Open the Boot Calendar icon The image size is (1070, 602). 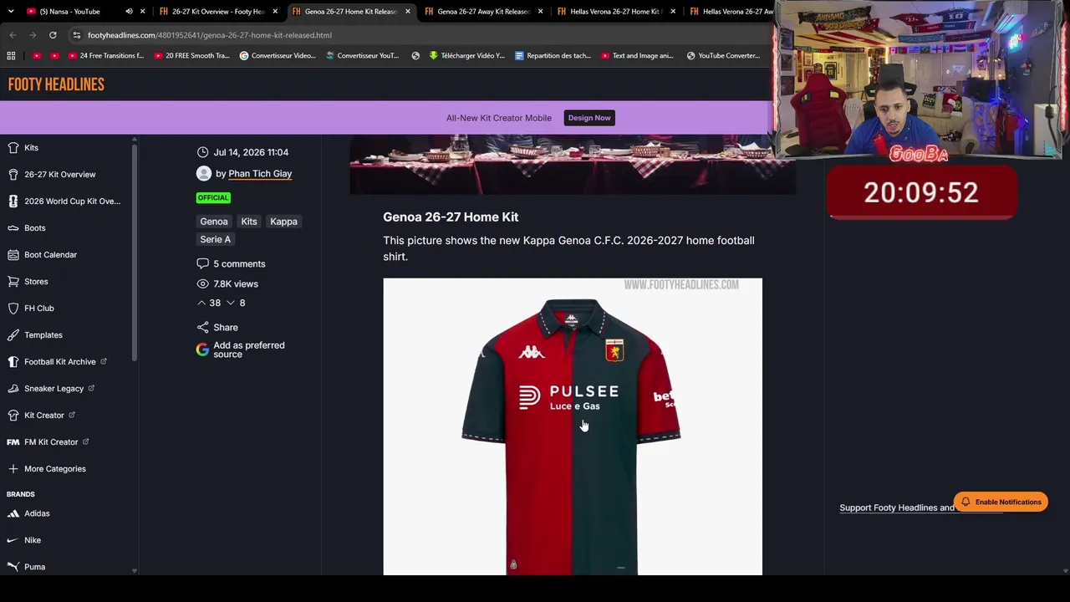[13, 255]
